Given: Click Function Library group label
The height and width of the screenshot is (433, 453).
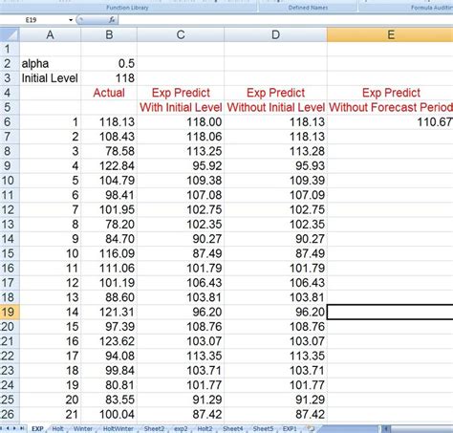Looking at the screenshot, I should (x=127, y=8).
